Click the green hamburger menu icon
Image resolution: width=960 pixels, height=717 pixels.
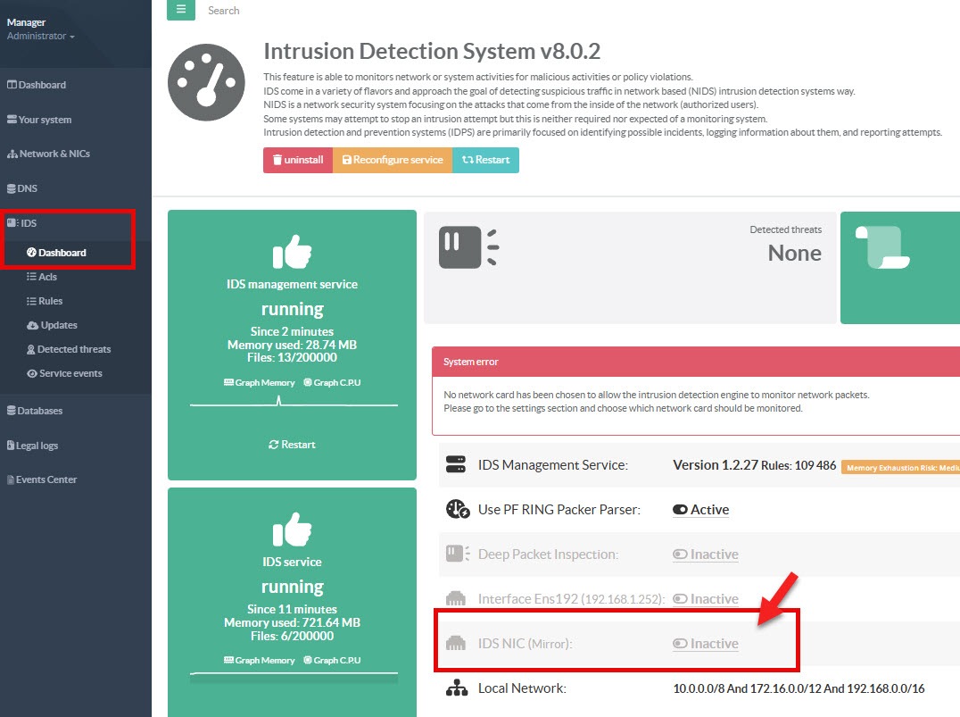(x=180, y=10)
